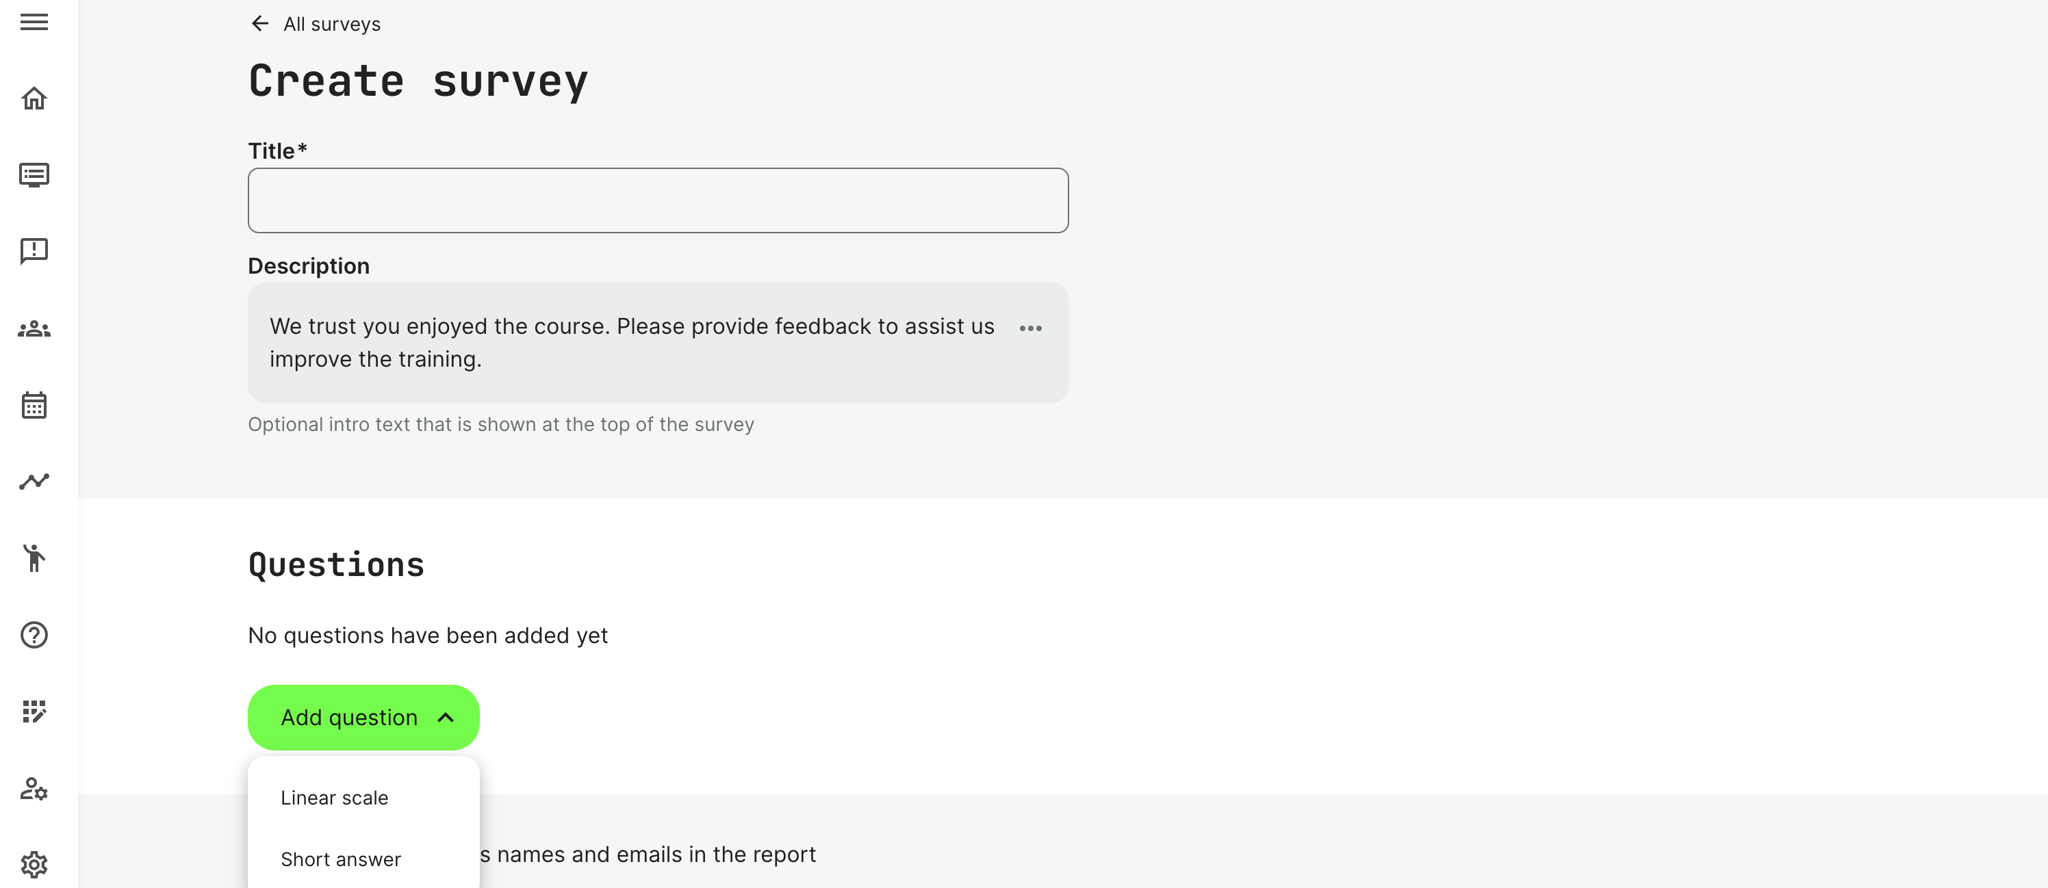
Task: Open the user settings icon
Action: 34,789
